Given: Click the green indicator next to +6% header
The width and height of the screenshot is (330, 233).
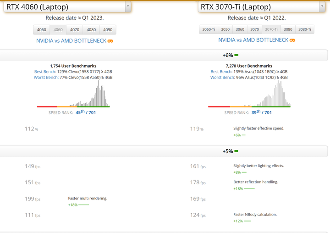Looking at the screenshot, I should pos(236,55).
